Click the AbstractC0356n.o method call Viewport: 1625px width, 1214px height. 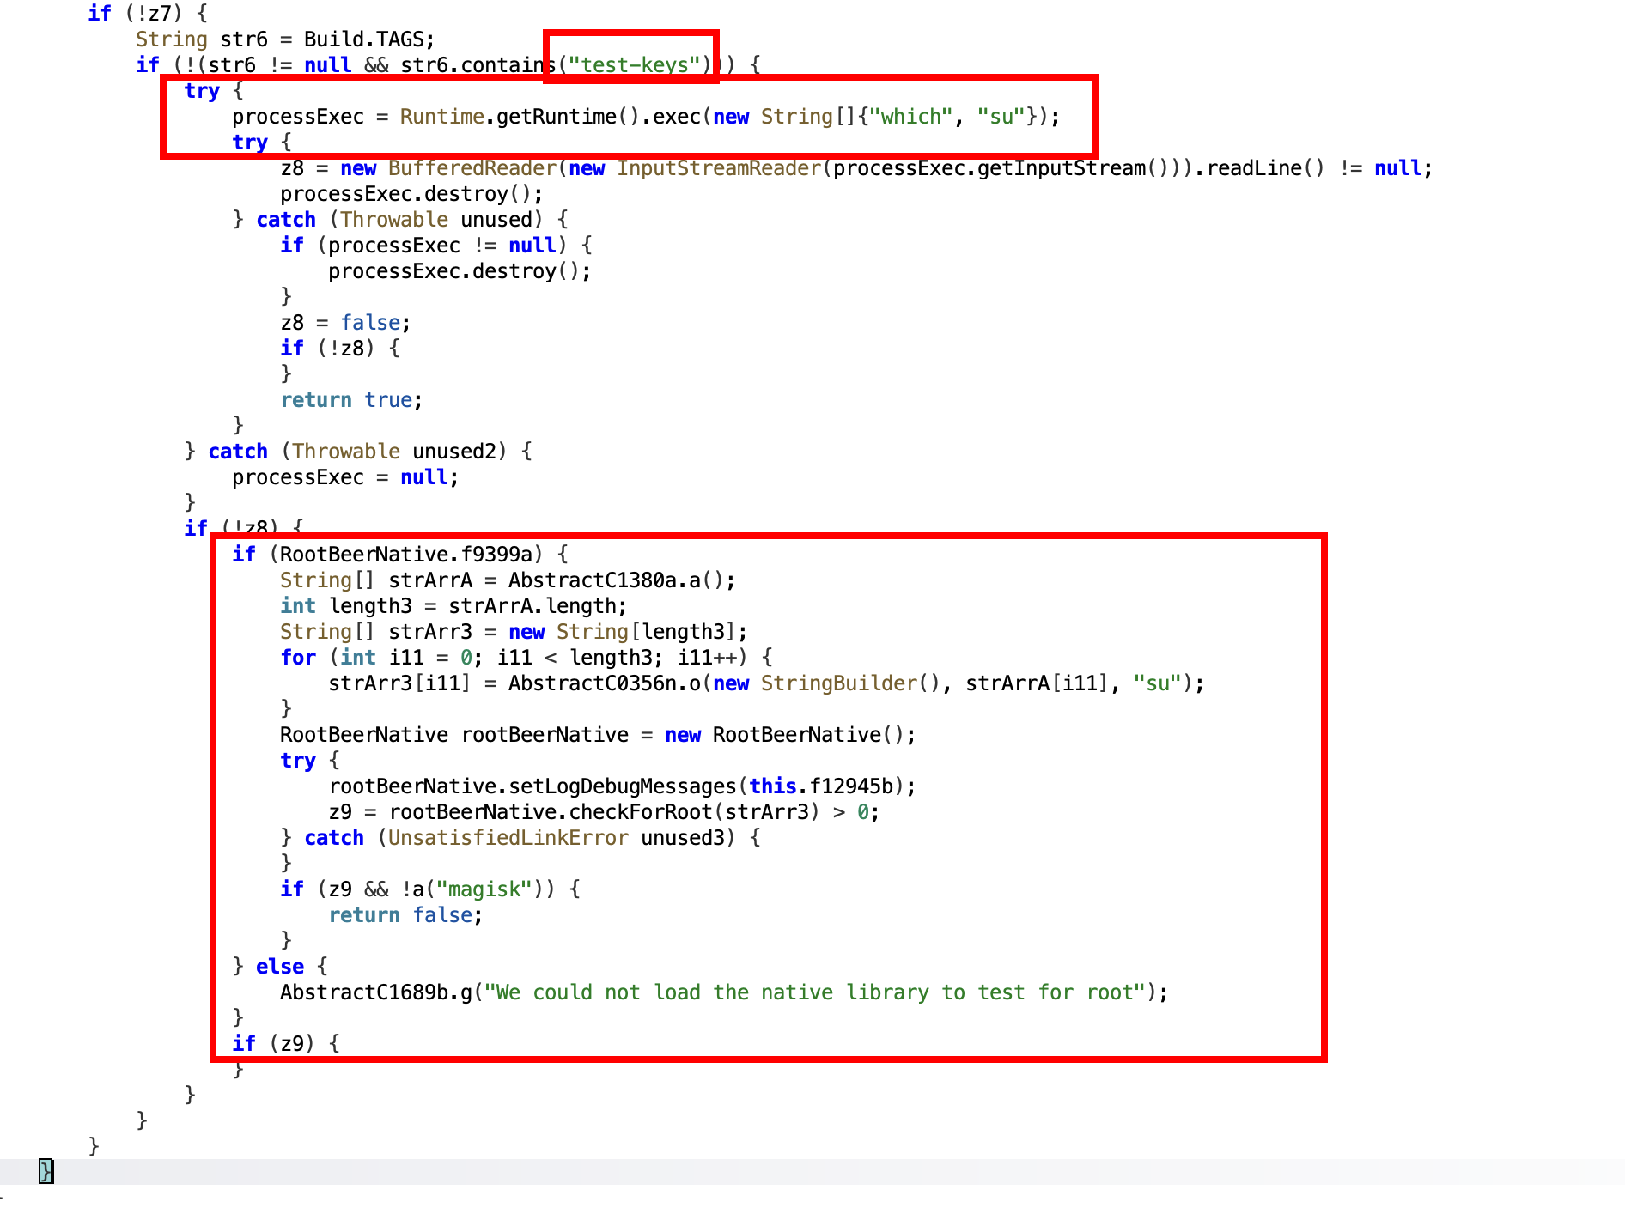(605, 683)
